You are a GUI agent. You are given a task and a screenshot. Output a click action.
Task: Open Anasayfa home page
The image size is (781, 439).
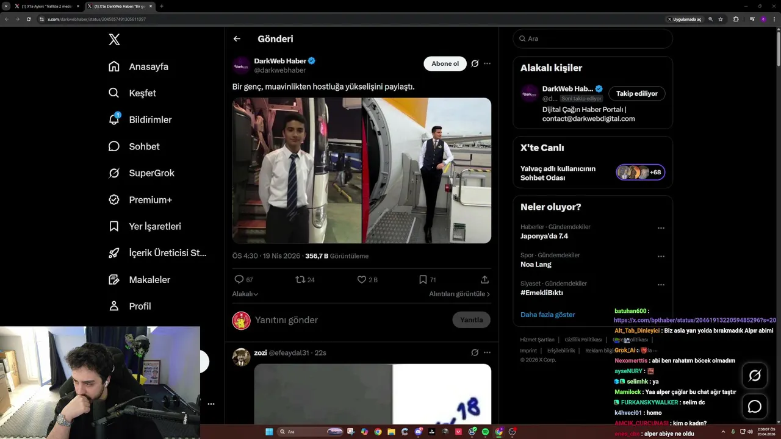point(139,66)
